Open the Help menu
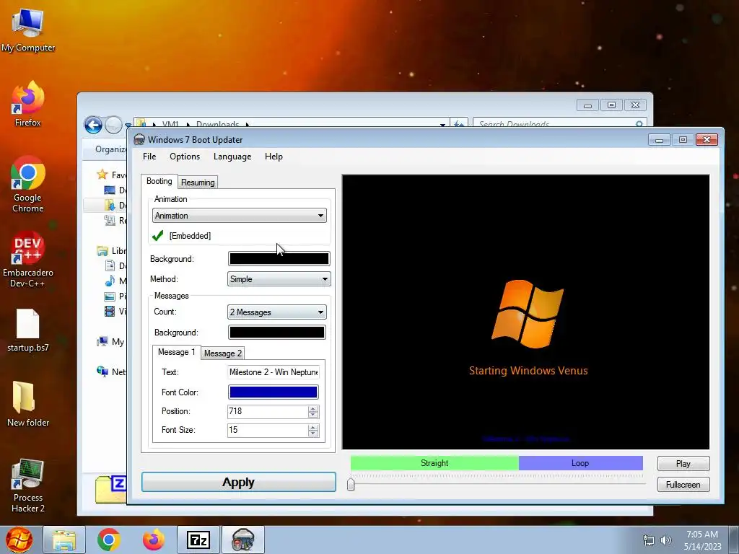Viewport: 739px width, 554px height. click(274, 157)
